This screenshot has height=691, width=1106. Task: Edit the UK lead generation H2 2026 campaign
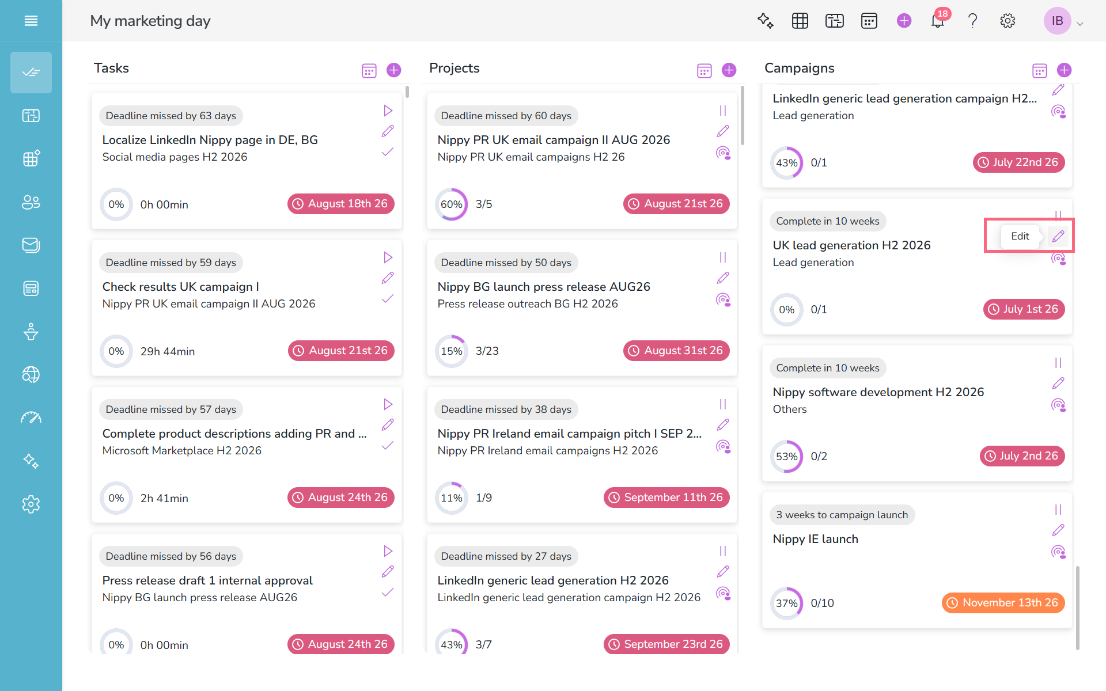[x=1058, y=236]
